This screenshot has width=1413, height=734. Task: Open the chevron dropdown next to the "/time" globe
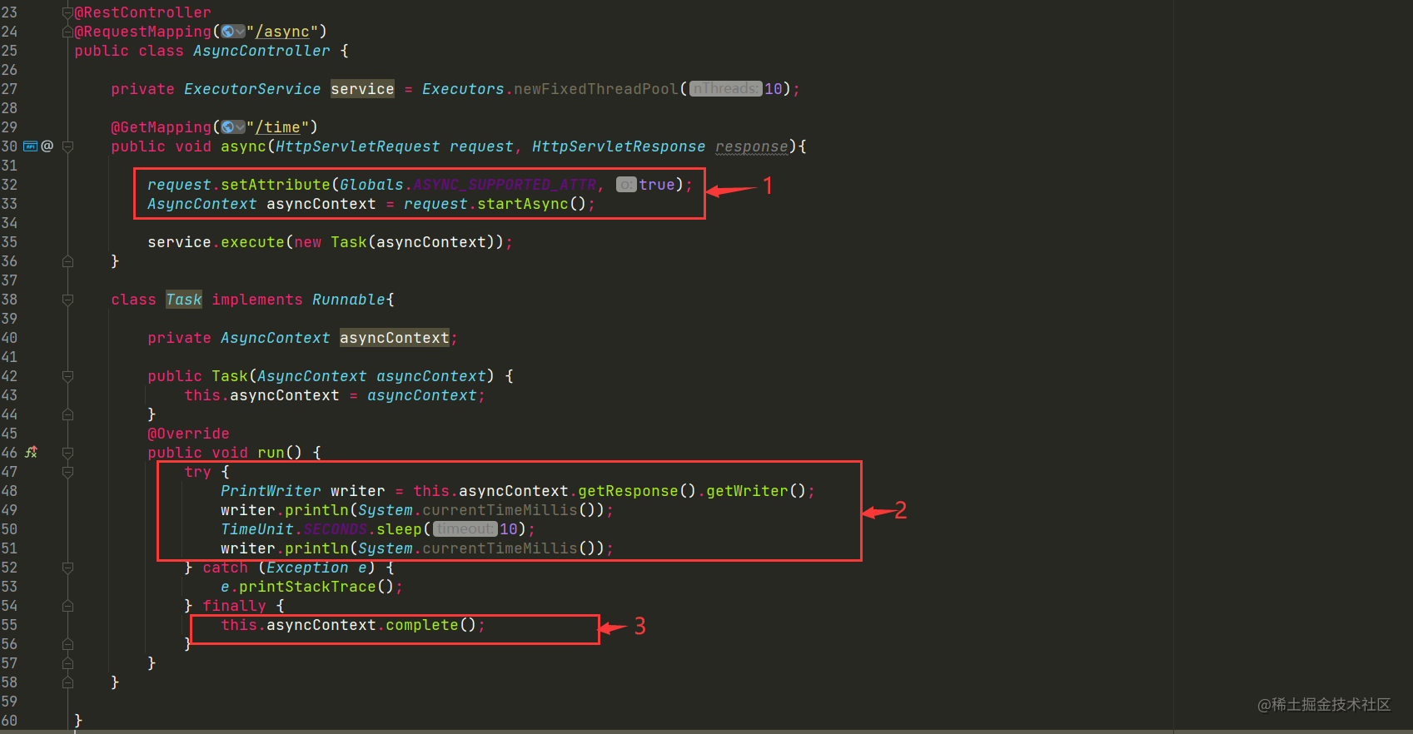(240, 127)
